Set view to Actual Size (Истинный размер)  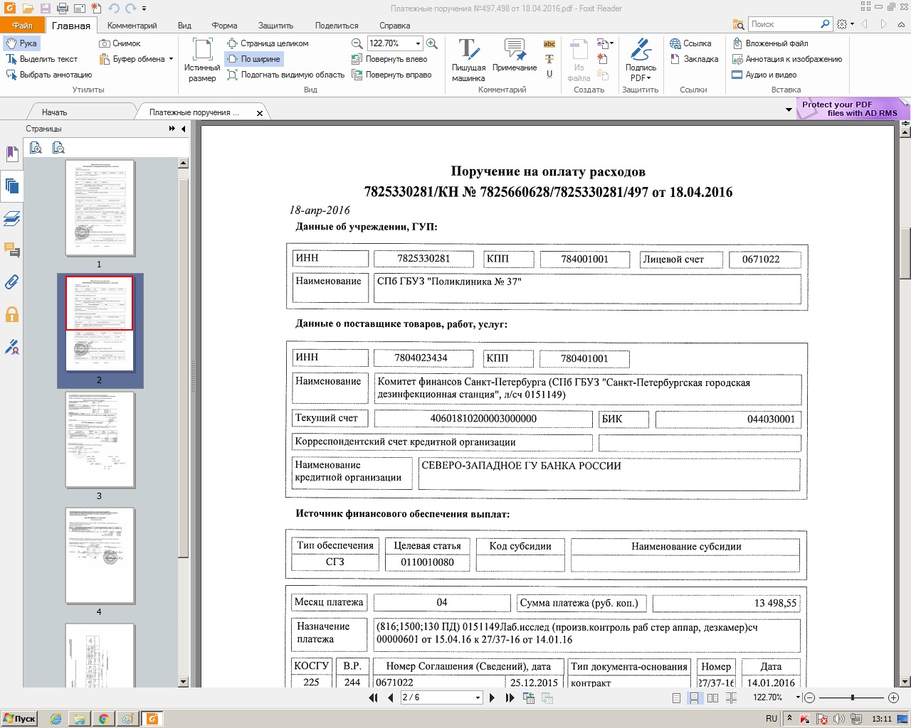click(x=202, y=60)
